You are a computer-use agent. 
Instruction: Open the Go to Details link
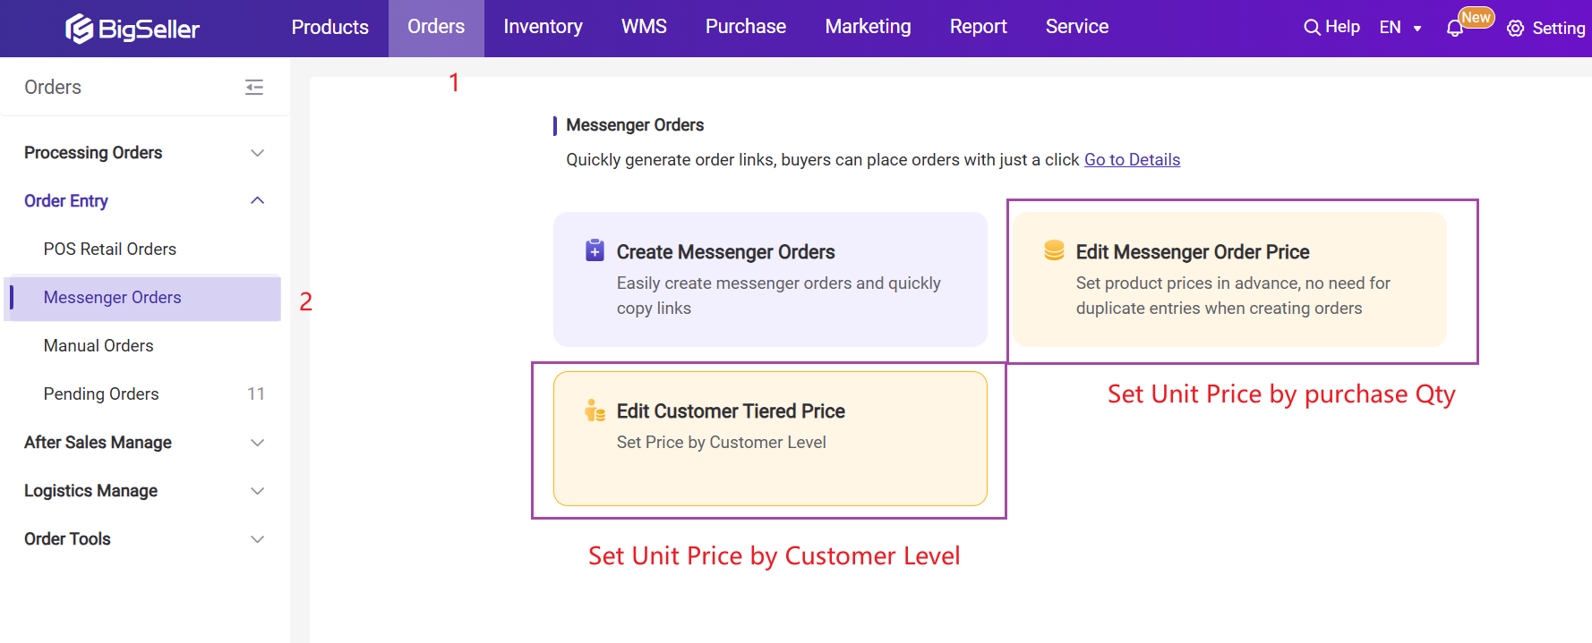1132,160
